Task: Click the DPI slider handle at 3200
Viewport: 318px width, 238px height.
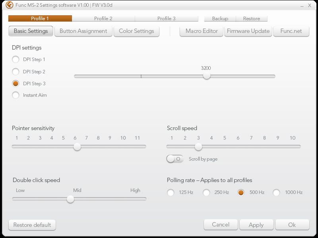Action: [x=207, y=76]
